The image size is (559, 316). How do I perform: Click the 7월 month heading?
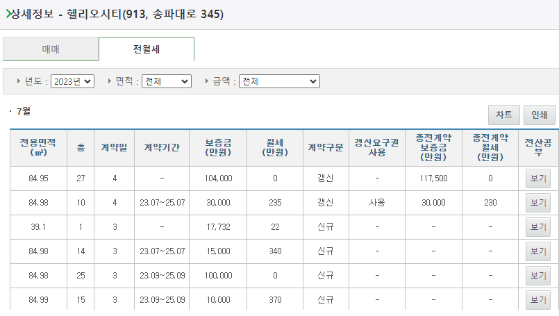24,111
